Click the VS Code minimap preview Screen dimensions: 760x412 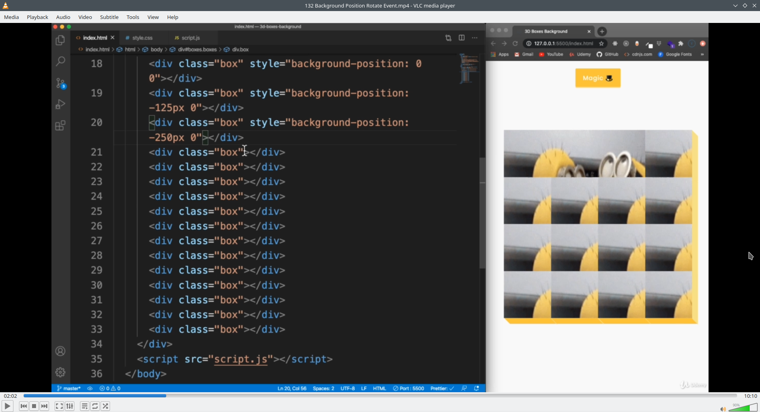pos(469,69)
